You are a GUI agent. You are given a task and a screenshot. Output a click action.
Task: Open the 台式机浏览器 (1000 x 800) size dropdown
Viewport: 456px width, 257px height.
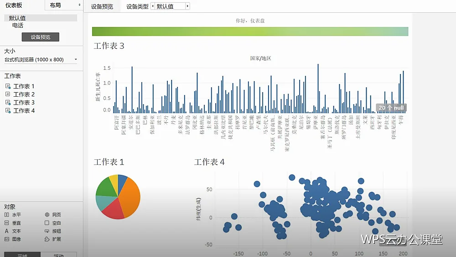pyautogui.click(x=41, y=59)
